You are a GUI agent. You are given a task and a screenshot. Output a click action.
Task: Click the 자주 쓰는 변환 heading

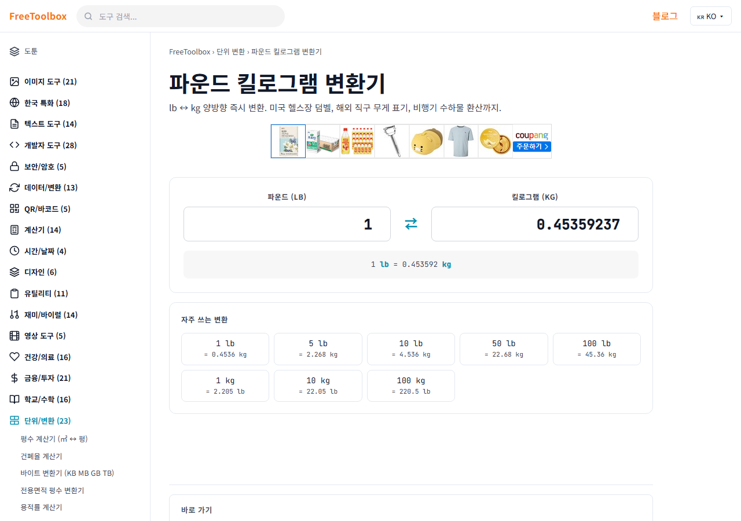(204, 320)
